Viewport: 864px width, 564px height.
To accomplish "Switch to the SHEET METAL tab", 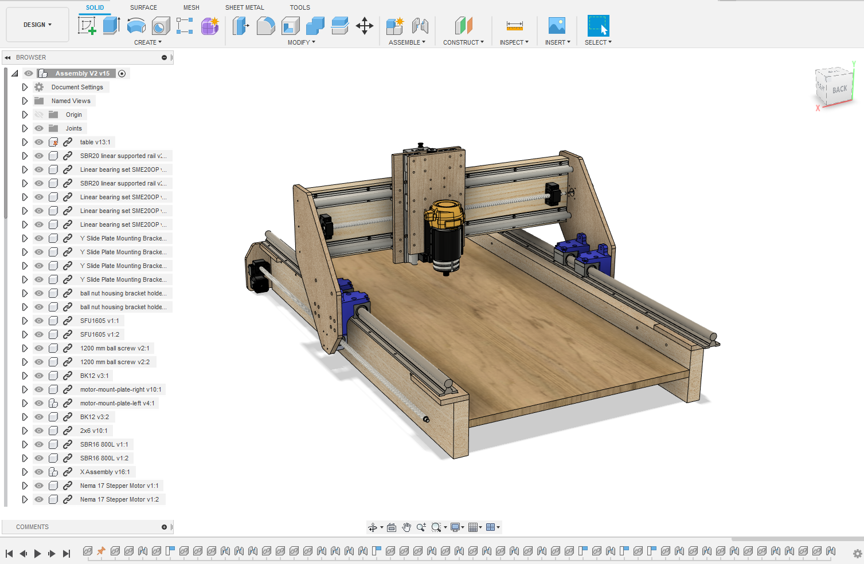I will pos(244,7).
